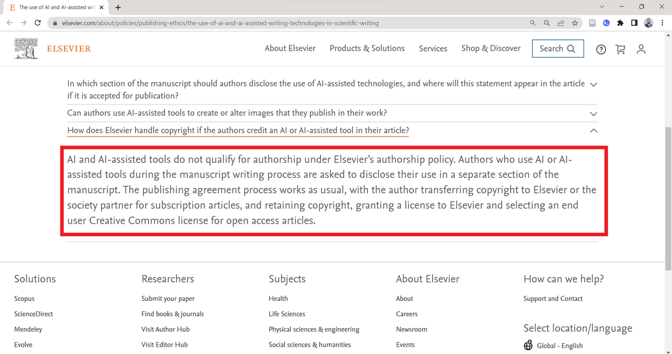Open Visit Author Hub link
The height and width of the screenshot is (354, 672).
pyautogui.click(x=166, y=329)
